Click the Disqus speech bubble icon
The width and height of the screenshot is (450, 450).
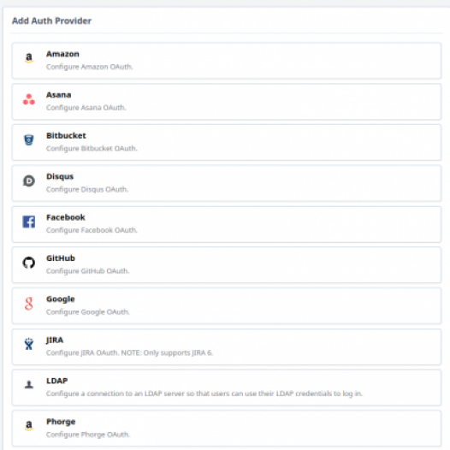29,181
